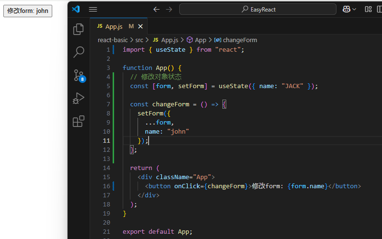This screenshot has height=239, width=382.
Task: Click the VS Code logo icon
Action: [76, 9]
